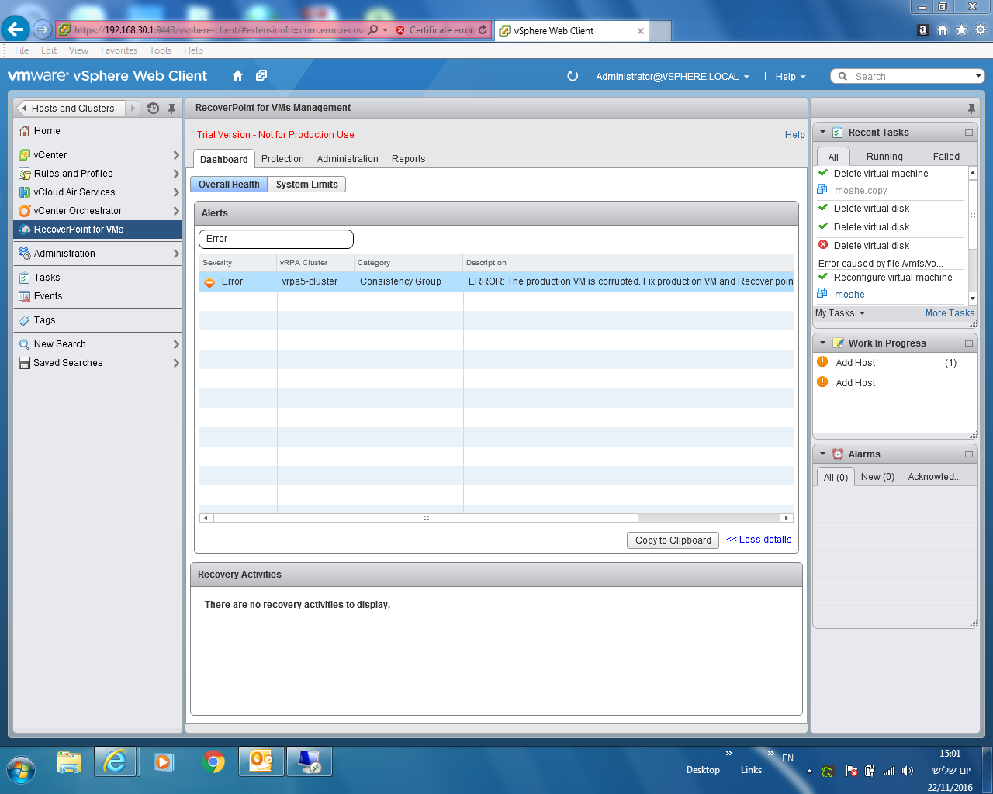The image size is (993, 794).
Task: Switch to the Administration tab
Action: click(348, 159)
